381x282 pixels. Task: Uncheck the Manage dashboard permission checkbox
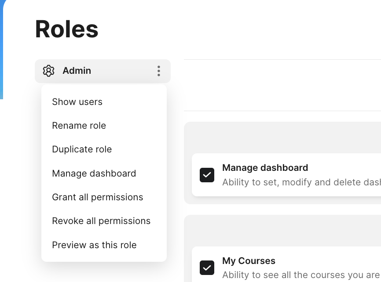coord(207,175)
